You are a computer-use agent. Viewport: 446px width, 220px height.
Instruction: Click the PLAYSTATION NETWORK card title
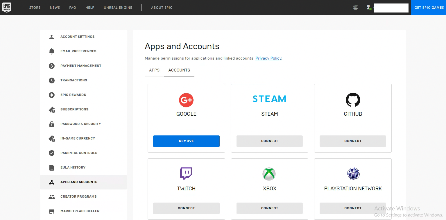[x=353, y=189]
